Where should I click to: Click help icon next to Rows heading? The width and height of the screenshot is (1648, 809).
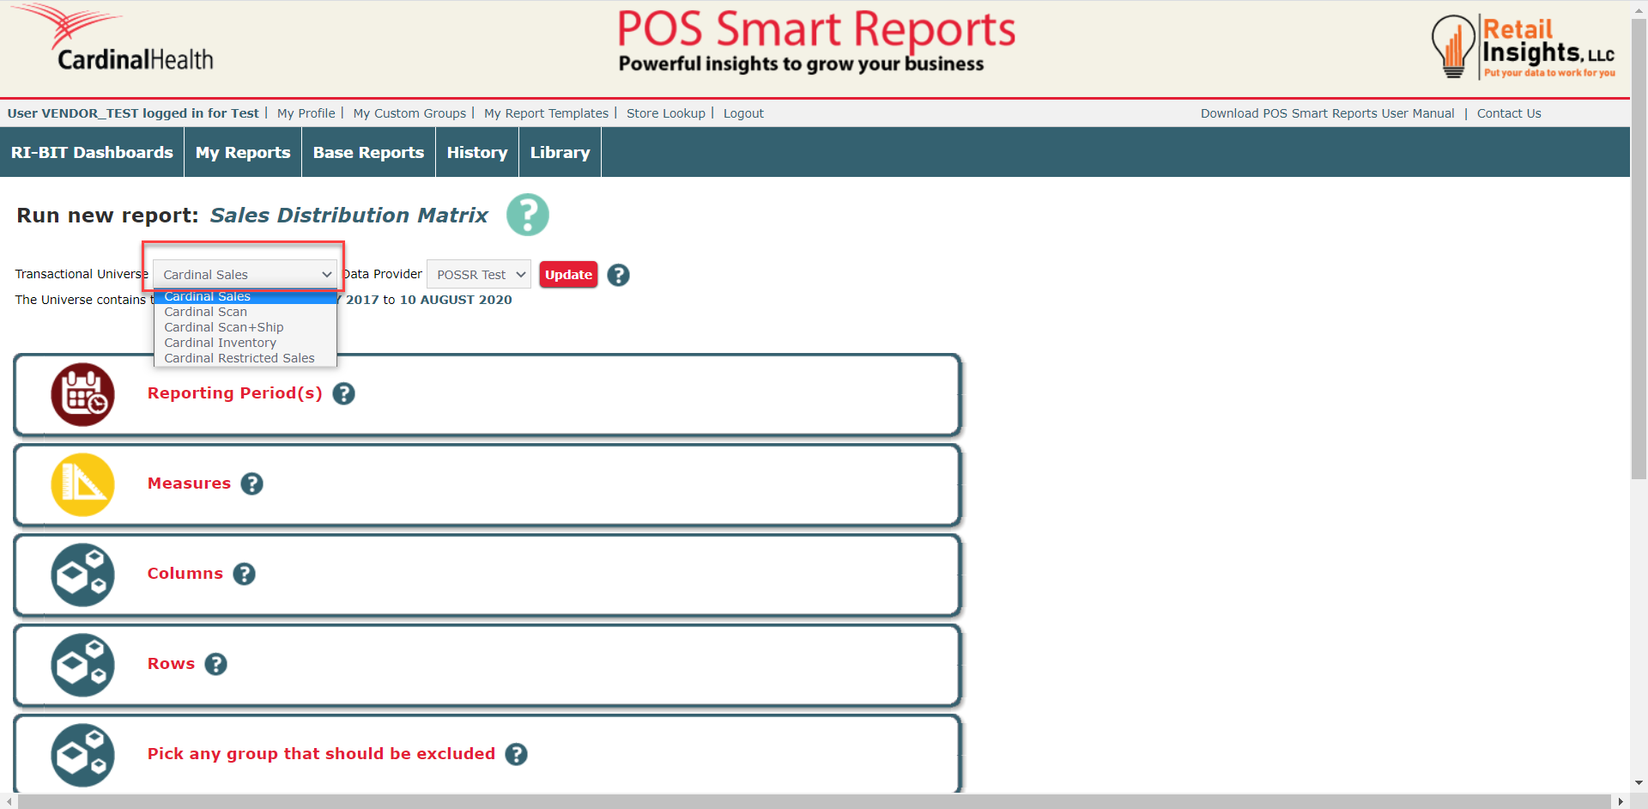click(215, 665)
